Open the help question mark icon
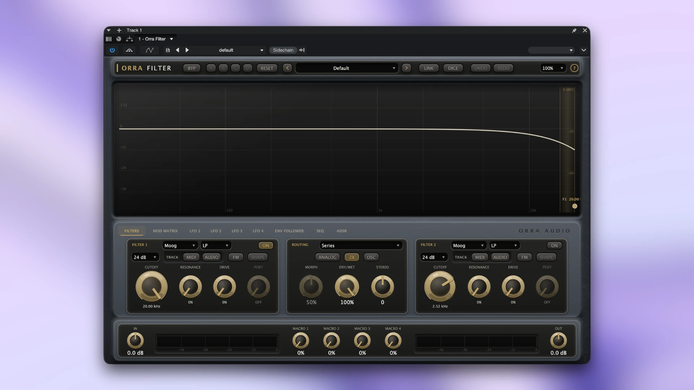The width and height of the screenshot is (694, 390). (574, 68)
